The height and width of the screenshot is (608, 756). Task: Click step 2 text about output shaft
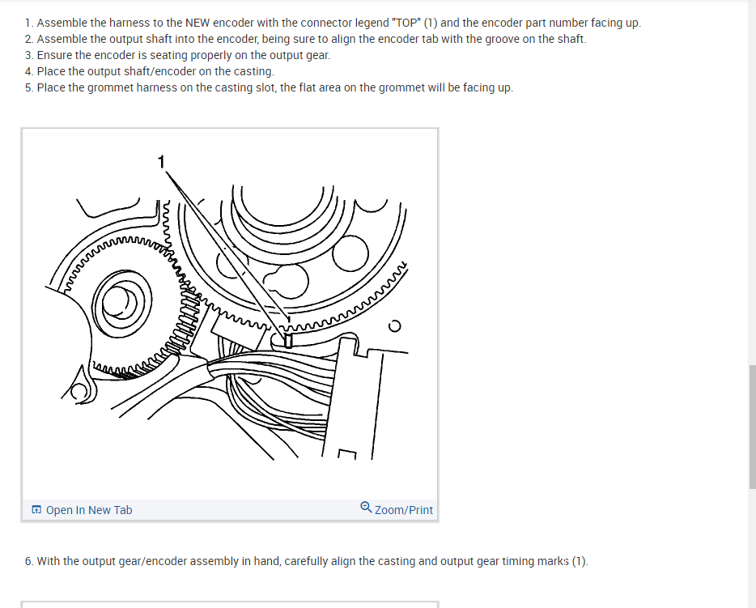pyautogui.click(x=306, y=39)
